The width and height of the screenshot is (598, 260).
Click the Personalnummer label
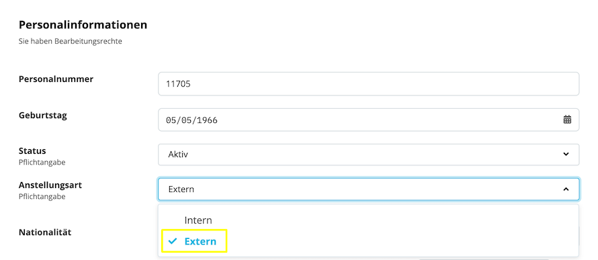[x=56, y=79]
